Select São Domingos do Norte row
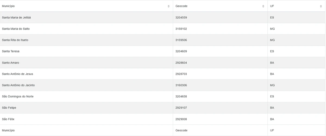The width and height of the screenshot is (326, 136). (x=18, y=97)
